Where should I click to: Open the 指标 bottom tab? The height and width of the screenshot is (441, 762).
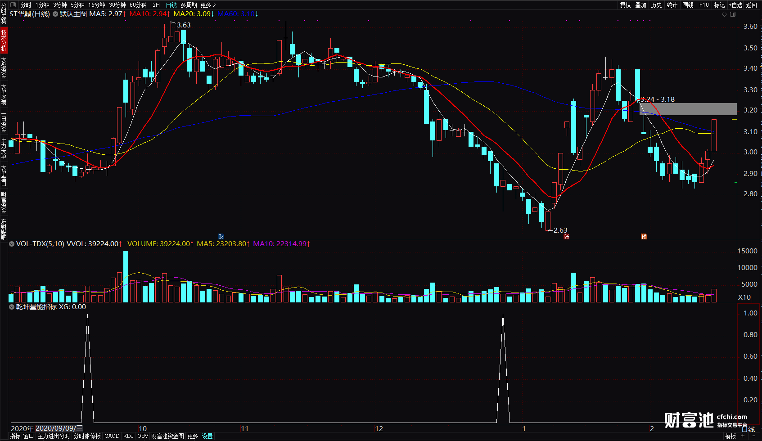coord(15,436)
